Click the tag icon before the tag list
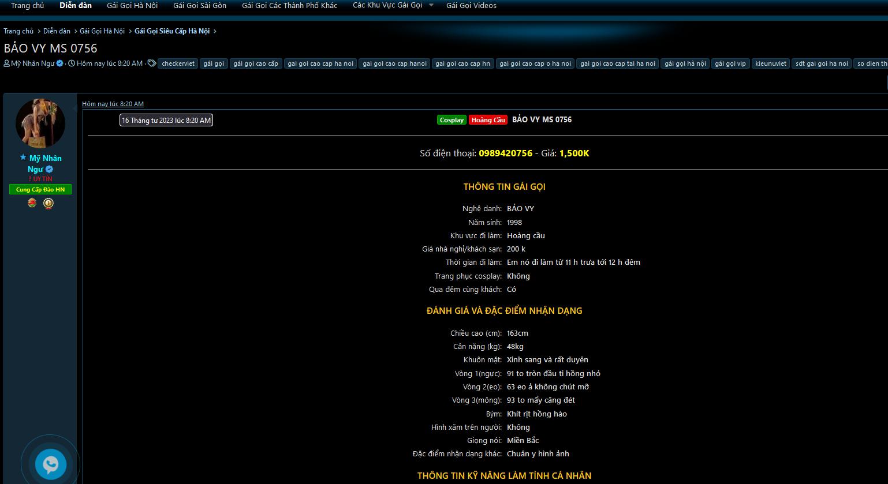This screenshot has height=484, width=888. point(152,63)
